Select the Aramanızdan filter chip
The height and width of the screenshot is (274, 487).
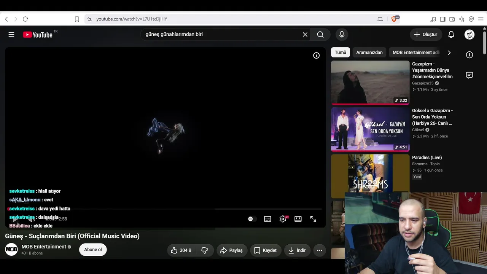(x=369, y=53)
